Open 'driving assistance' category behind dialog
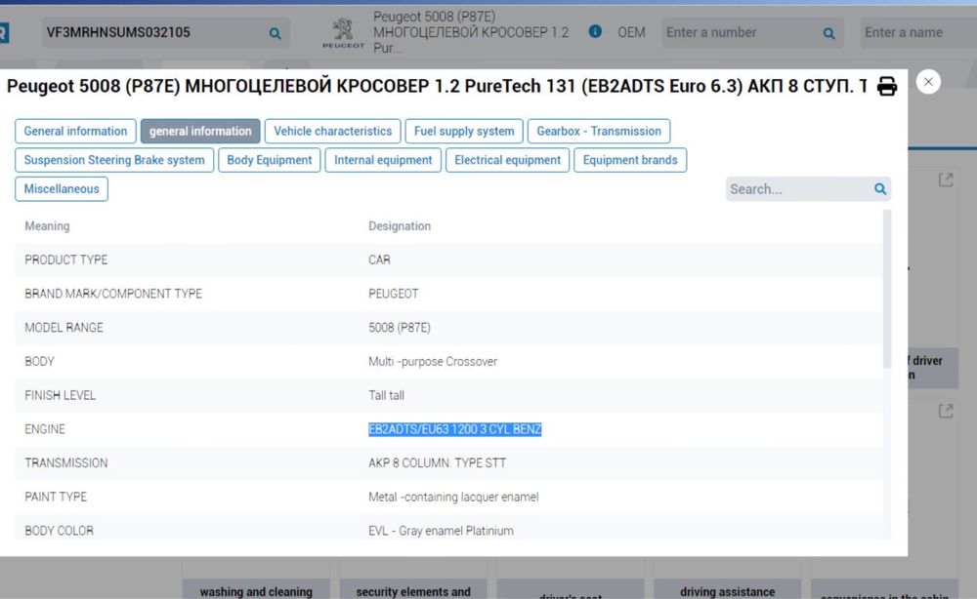This screenshot has height=599, width=977. (727, 589)
